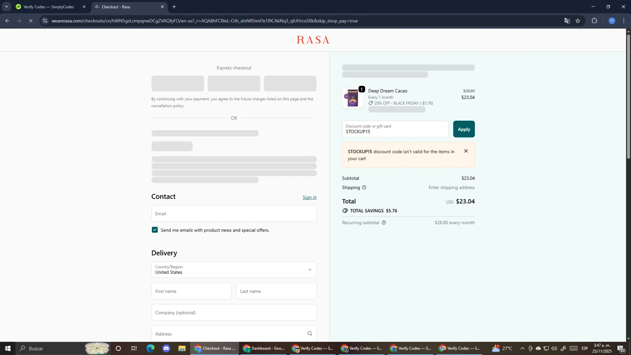Viewport: 631px width, 355px height.
Task: Uncheck Send me emails with product news
Action: pos(155,230)
